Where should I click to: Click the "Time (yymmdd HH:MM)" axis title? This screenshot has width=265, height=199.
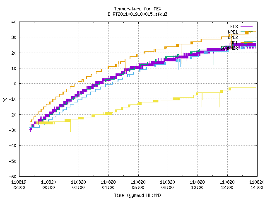click(137, 195)
